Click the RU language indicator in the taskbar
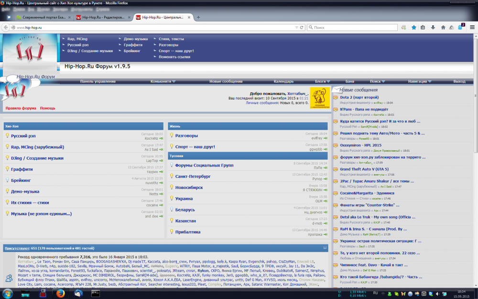The image size is (478, 299). [x=375, y=293]
